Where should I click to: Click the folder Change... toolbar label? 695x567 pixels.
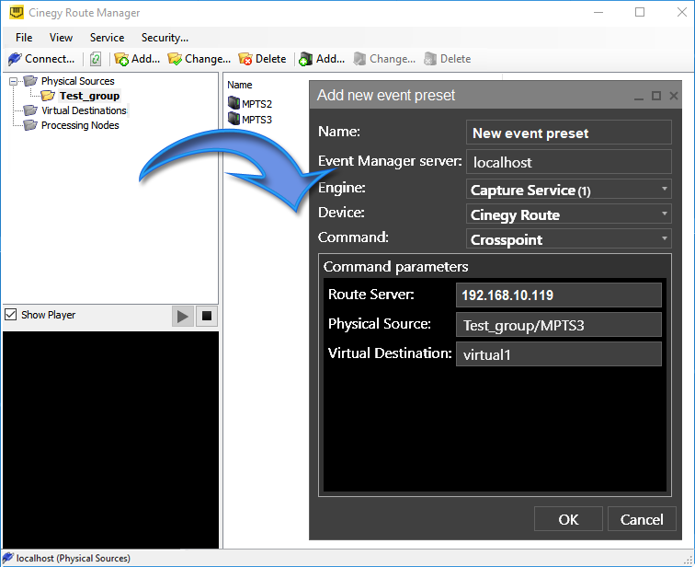(x=208, y=59)
